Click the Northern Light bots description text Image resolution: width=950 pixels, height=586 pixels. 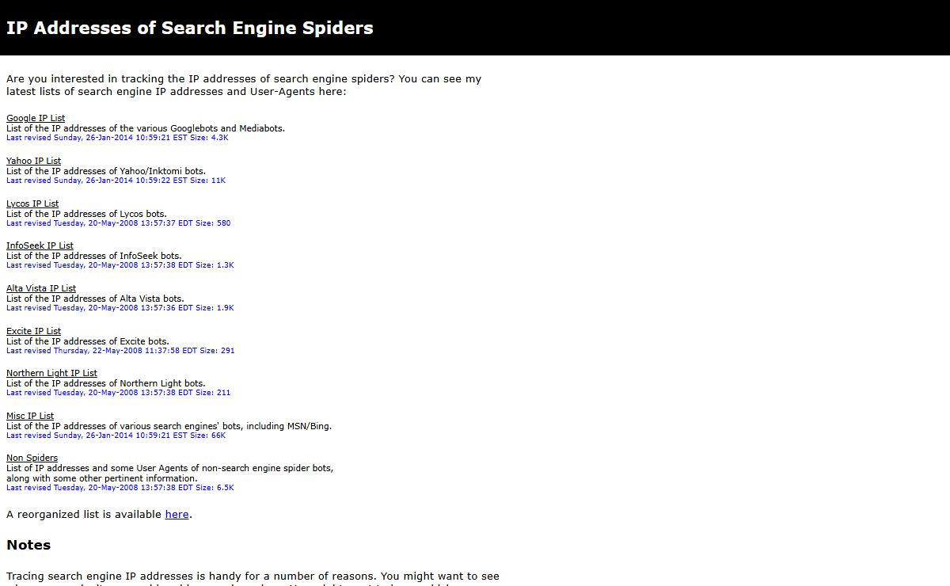pyautogui.click(x=105, y=383)
